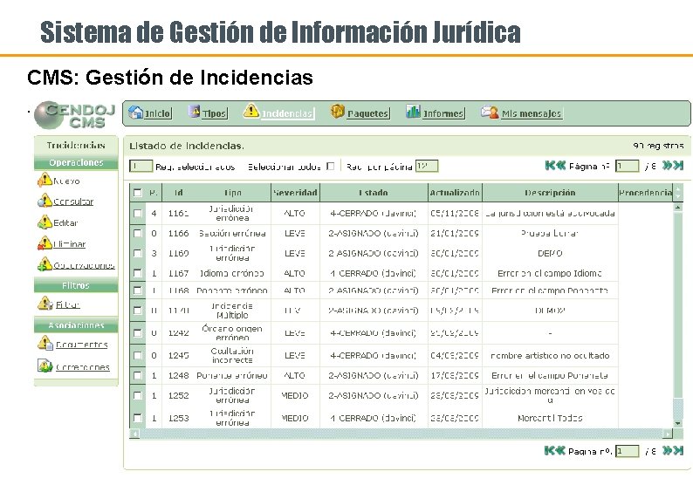This screenshot has width=693, height=492.
Task: Click the Mis mensajes envelope icon
Action: 490,113
